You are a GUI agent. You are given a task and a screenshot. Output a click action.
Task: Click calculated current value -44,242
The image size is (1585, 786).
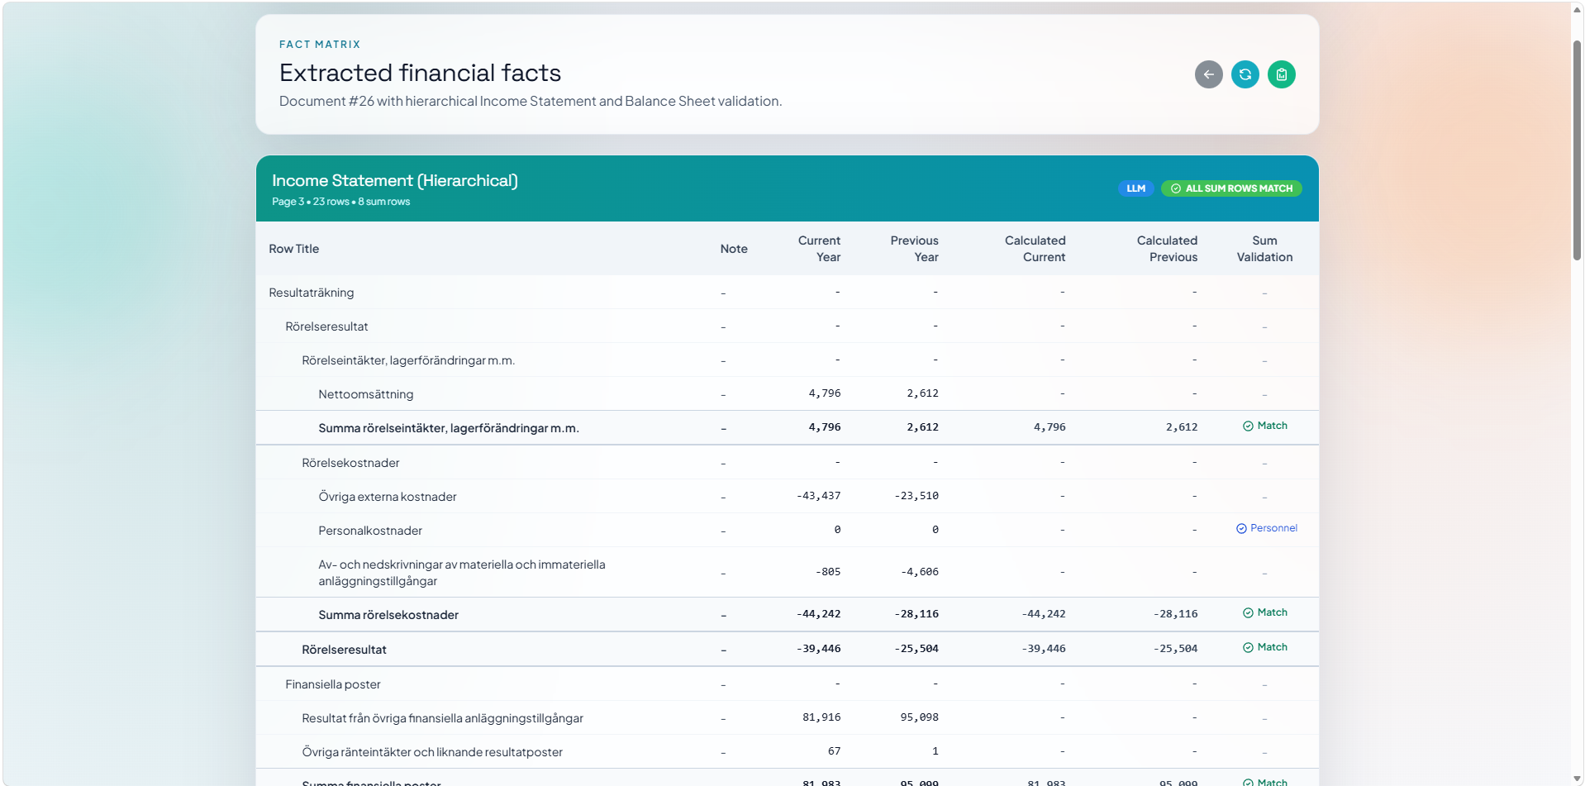pos(1043,614)
